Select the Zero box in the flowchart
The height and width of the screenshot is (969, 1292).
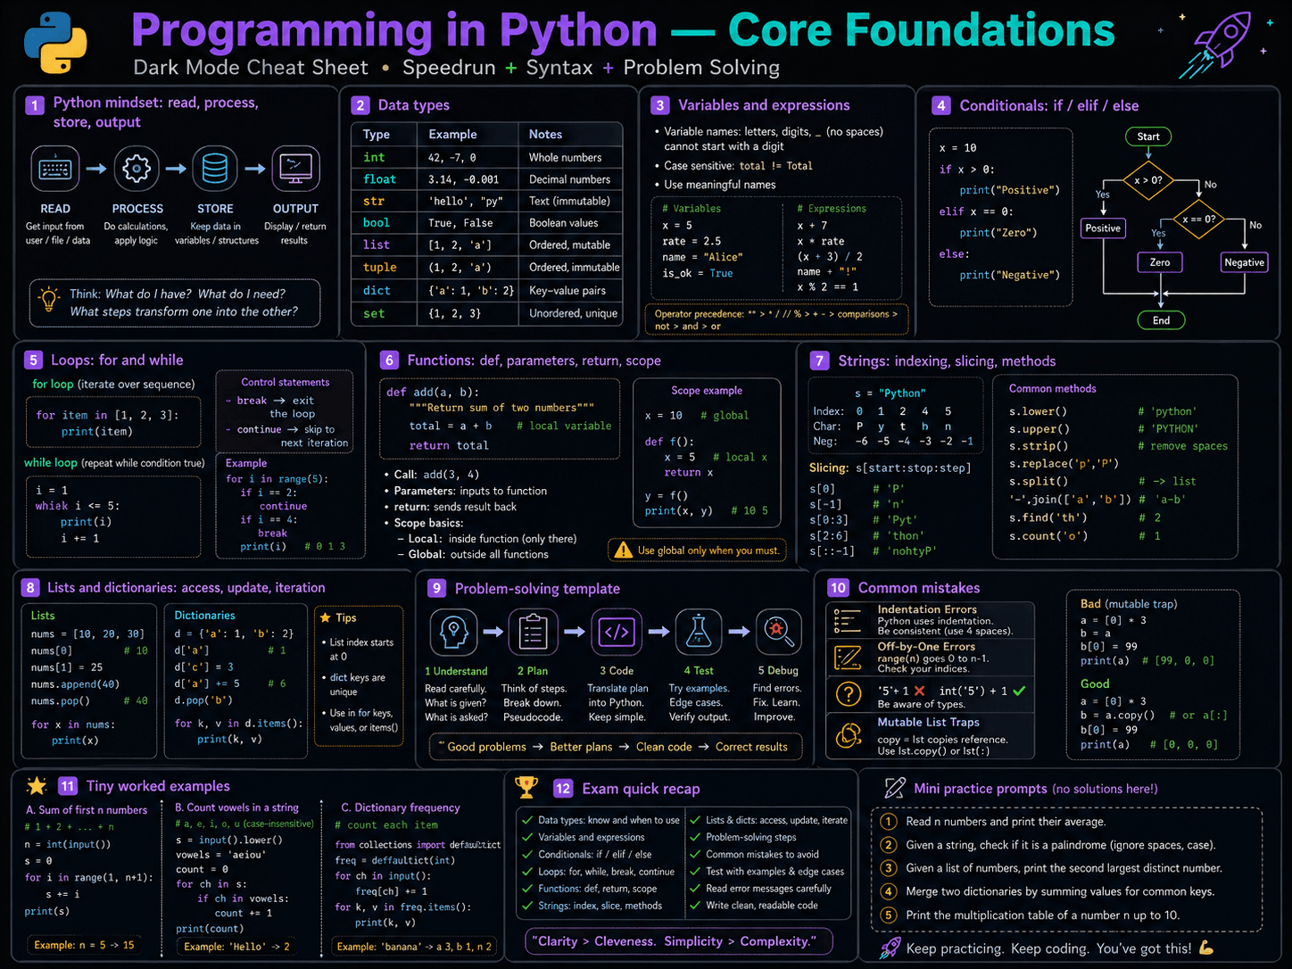point(1160,262)
